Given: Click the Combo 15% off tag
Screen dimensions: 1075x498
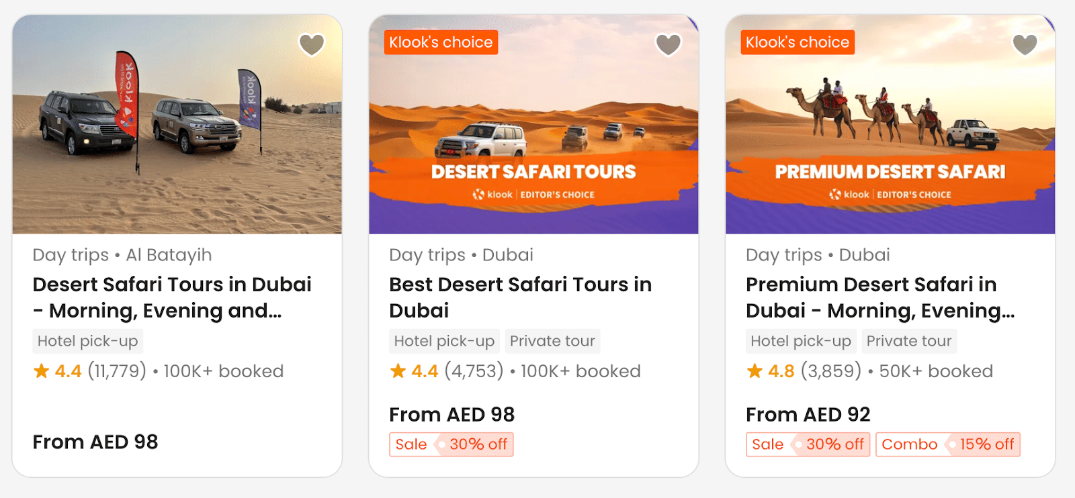Looking at the screenshot, I should pyautogui.click(x=947, y=444).
